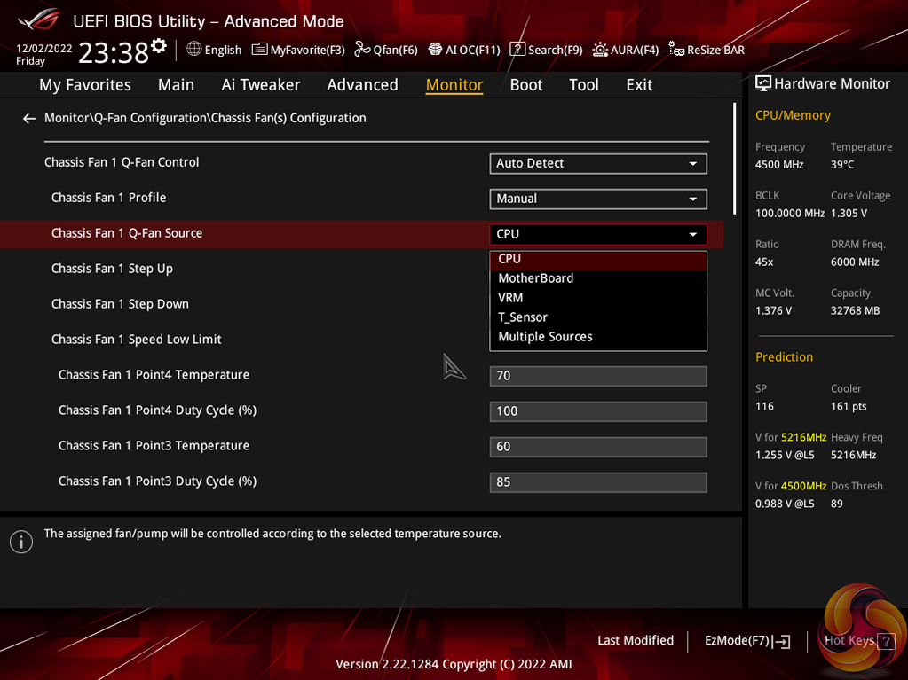This screenshot has height=680, width=908.
Task: Launch Qfan(F6) fan tuning utility
Action: point(386,50)
